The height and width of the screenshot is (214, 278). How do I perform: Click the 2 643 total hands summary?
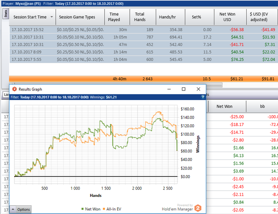[x=147, y=79]
